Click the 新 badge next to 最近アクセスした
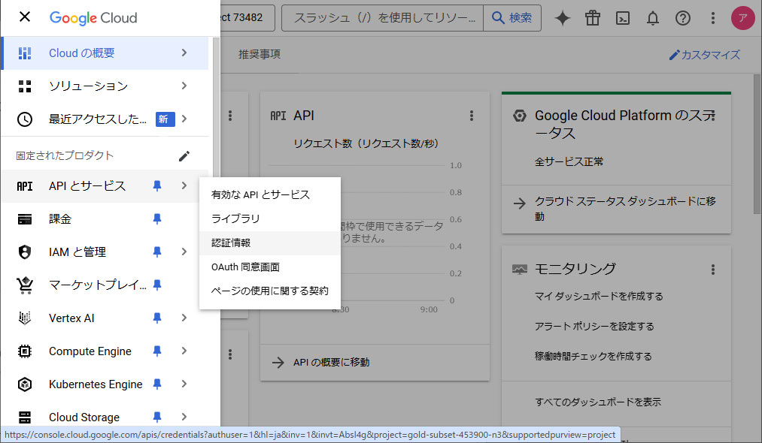 [165, 119]
